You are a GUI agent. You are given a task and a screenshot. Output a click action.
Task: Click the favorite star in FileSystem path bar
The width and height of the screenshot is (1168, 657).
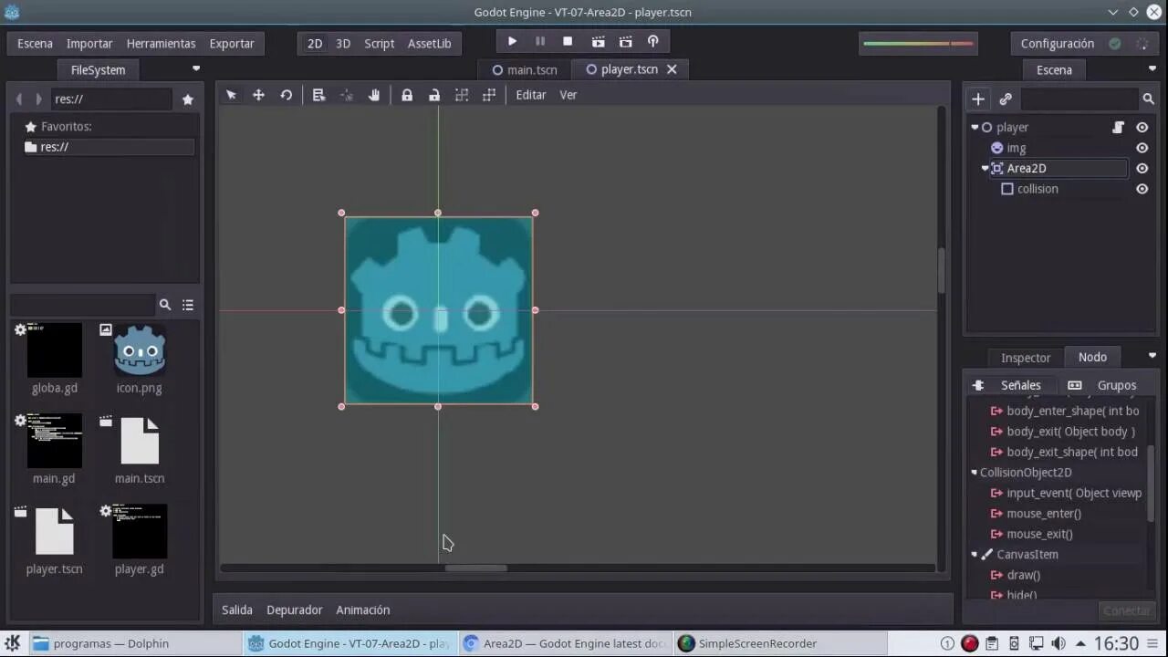pos(188,99)
